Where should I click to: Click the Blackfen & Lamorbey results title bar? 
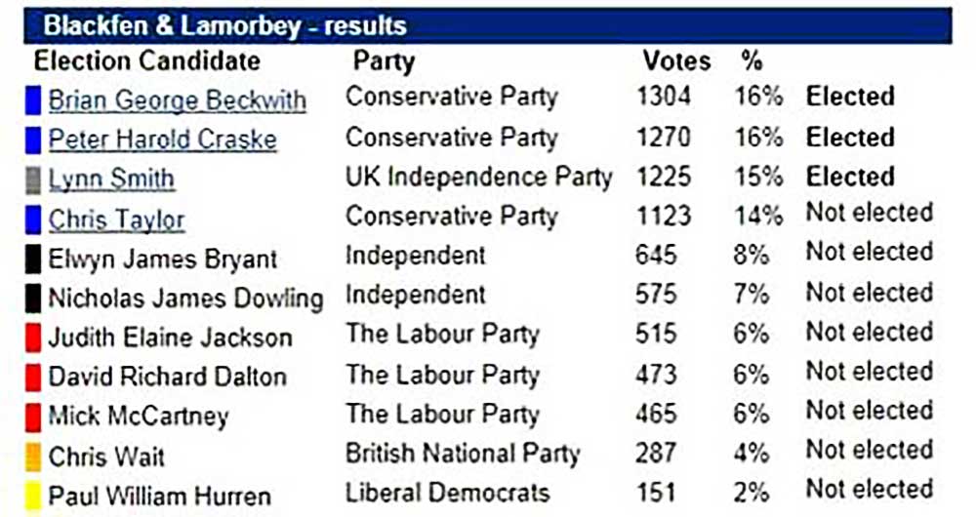pos(488,24)
